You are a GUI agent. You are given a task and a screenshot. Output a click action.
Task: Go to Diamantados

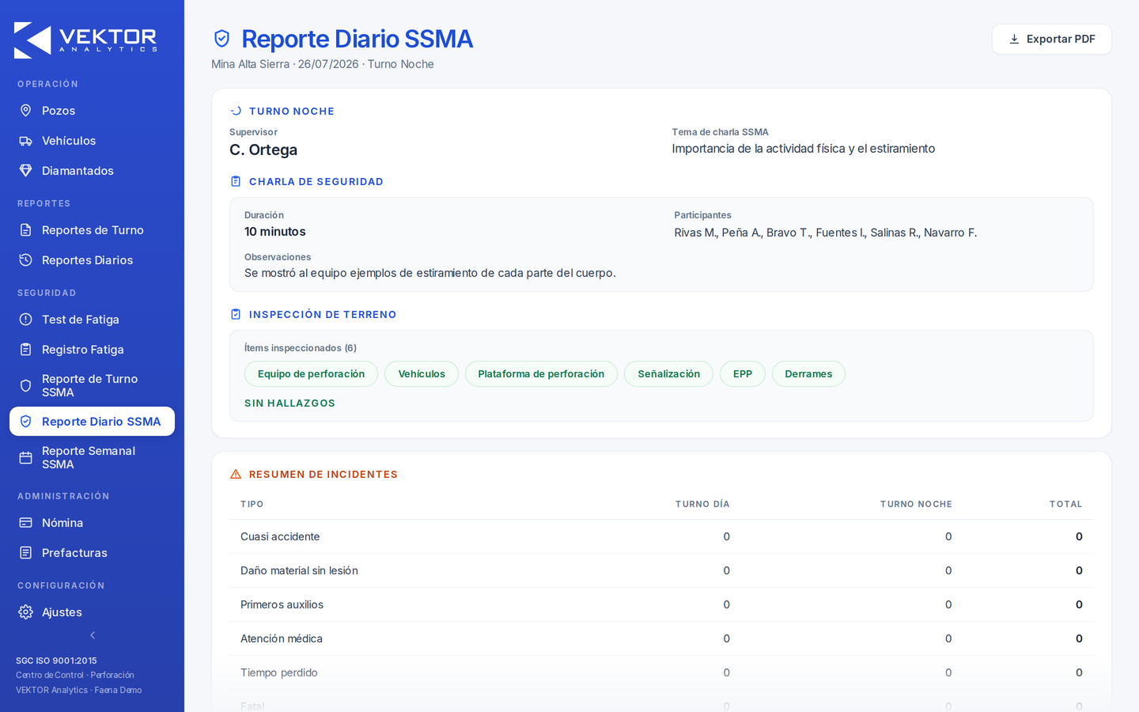[x=92, y=171]
